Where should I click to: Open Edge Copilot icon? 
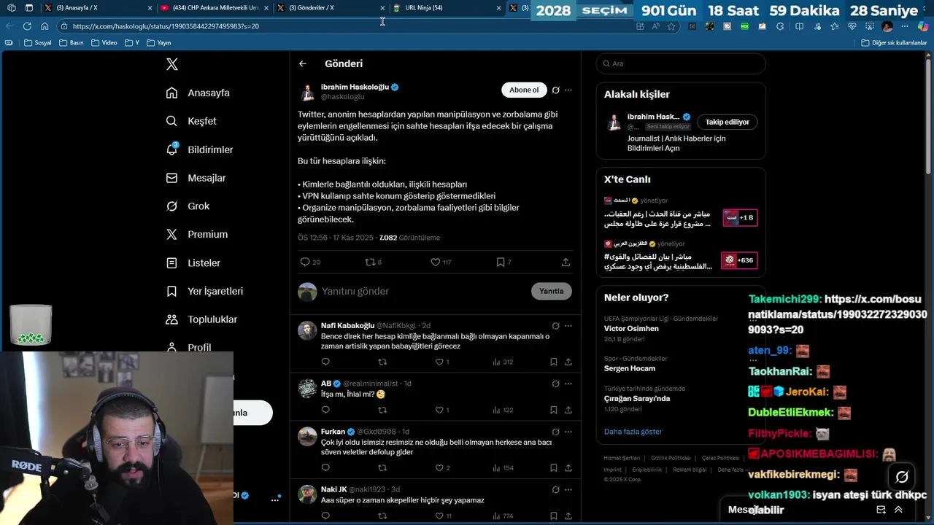(922, 26)
